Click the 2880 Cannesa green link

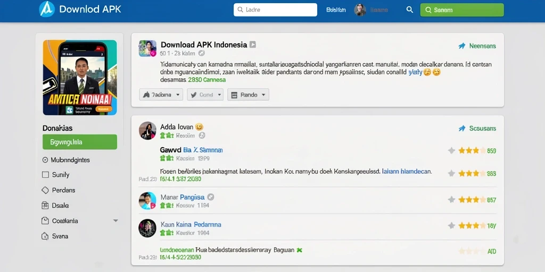[207, 80]
